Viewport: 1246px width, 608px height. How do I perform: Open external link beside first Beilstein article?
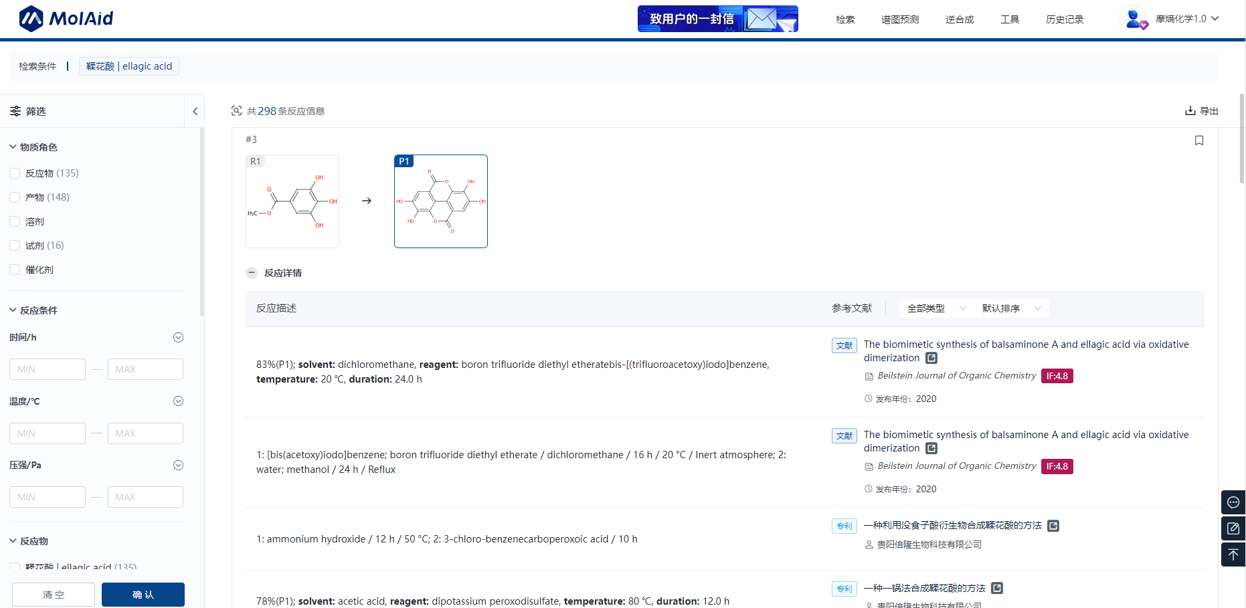tap(931, 359)
